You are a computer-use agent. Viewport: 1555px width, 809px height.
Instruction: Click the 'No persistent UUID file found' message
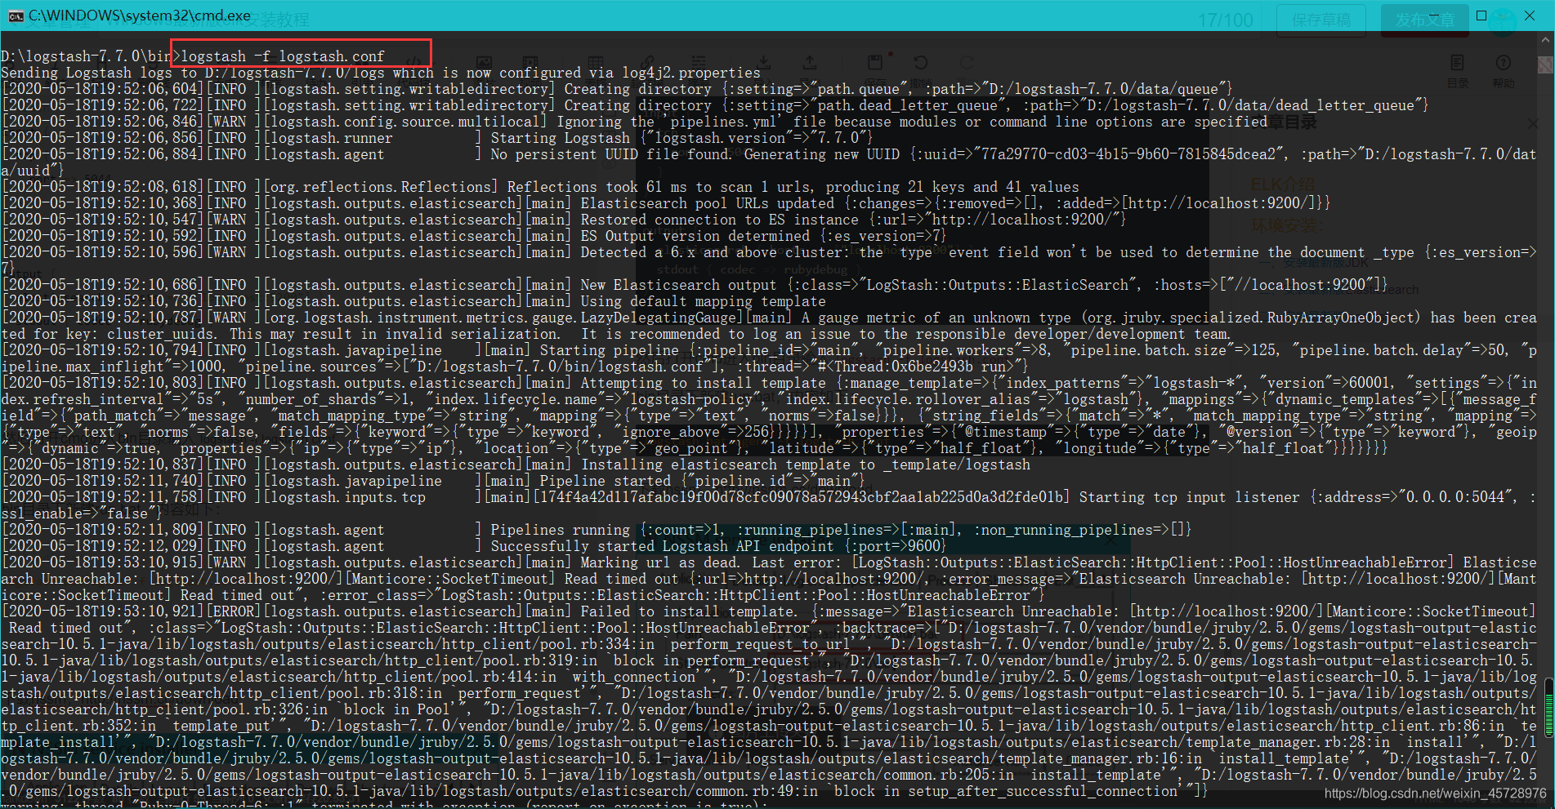tap(610, 154)
